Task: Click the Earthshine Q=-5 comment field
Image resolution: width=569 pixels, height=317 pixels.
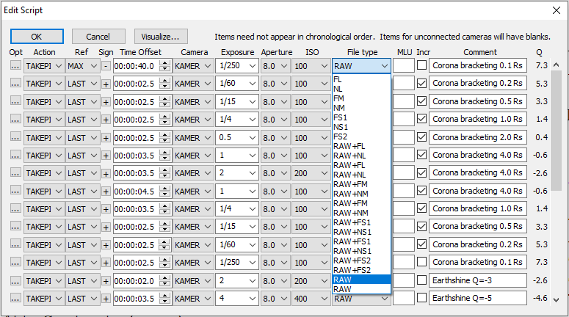Action: tap(477, 298)
